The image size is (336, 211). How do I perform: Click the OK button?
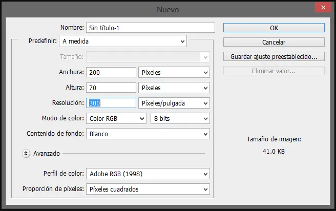tap(274, 28)
